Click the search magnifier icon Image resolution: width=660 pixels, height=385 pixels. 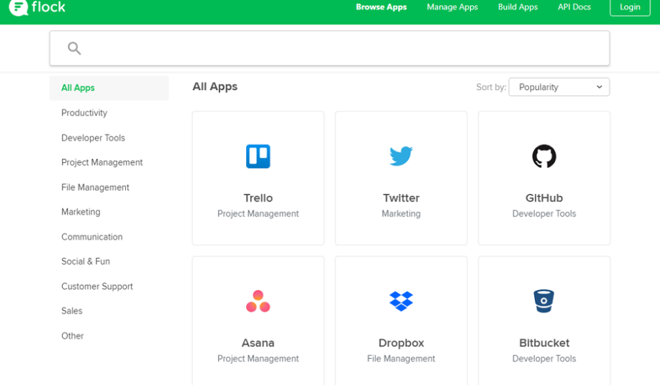(x=74, y=48)
